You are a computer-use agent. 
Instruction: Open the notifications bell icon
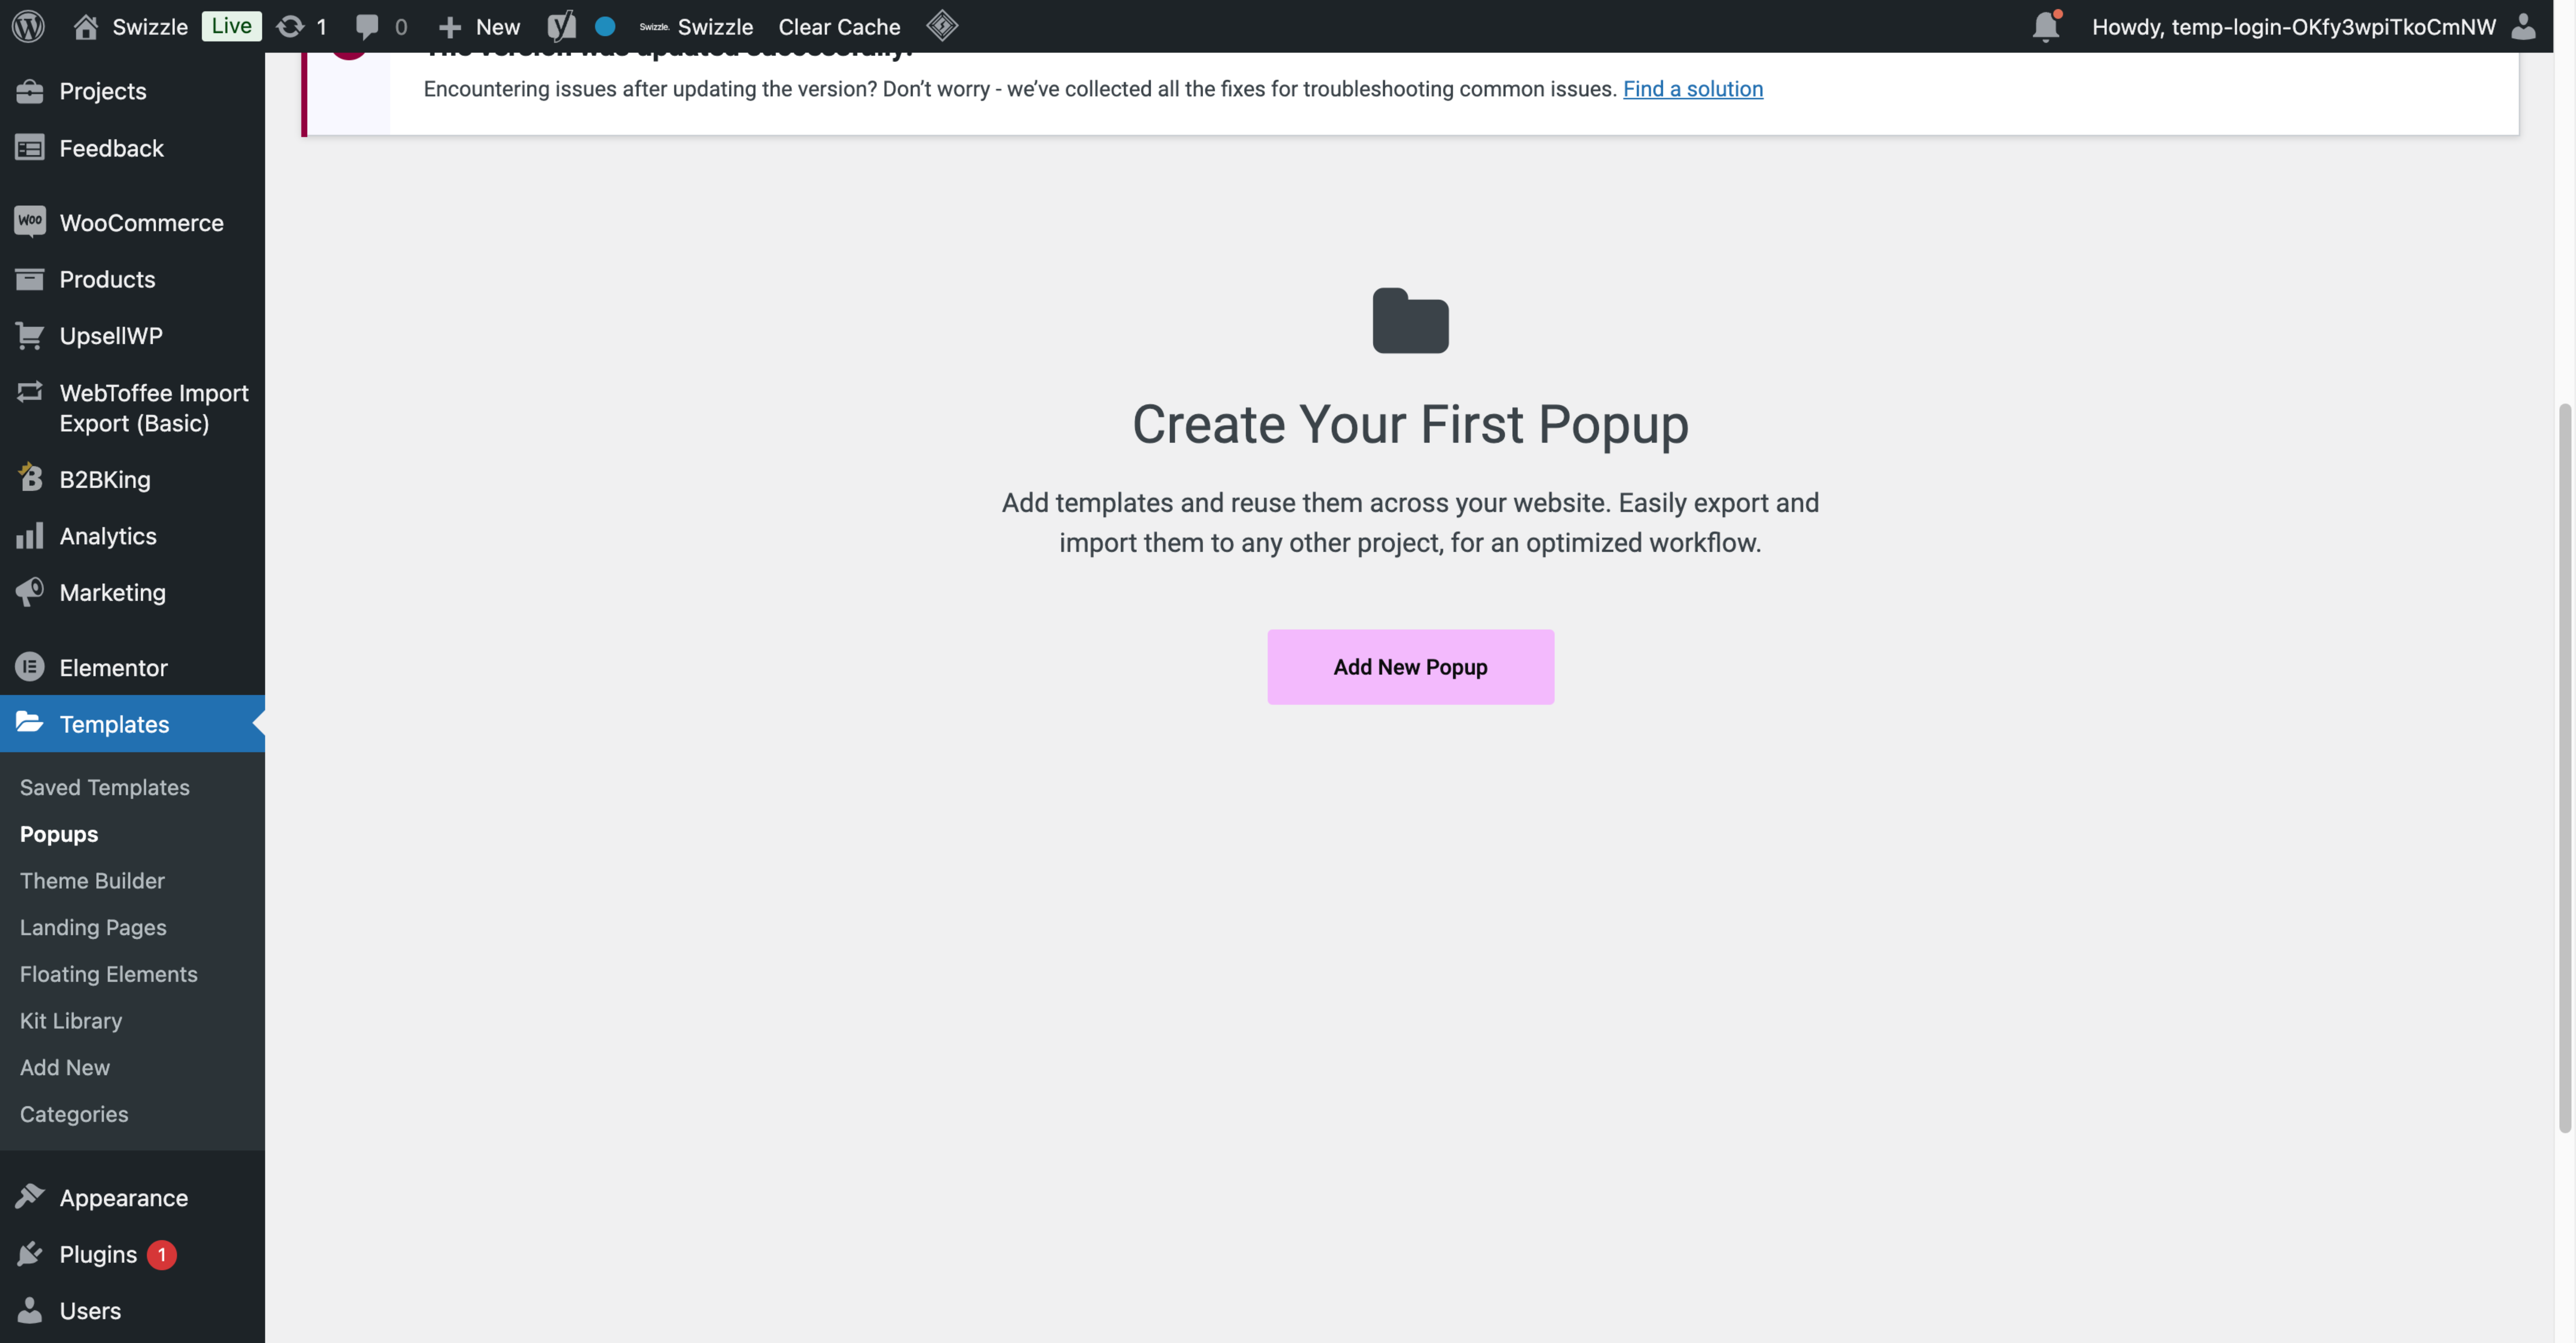point(2046,26)
